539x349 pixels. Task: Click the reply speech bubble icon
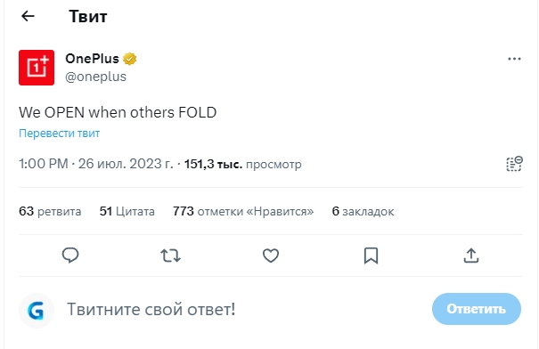coord(70,256)
